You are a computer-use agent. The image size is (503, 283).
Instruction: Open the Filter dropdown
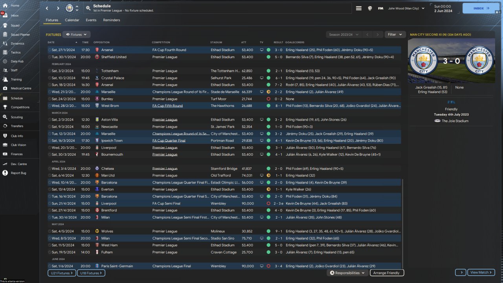click(x=395, y=35)
